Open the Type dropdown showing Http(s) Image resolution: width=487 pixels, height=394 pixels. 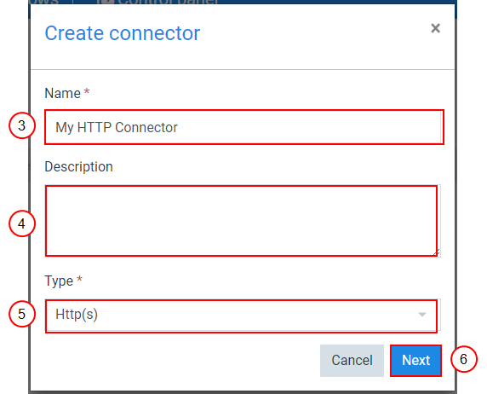[243, 315]
